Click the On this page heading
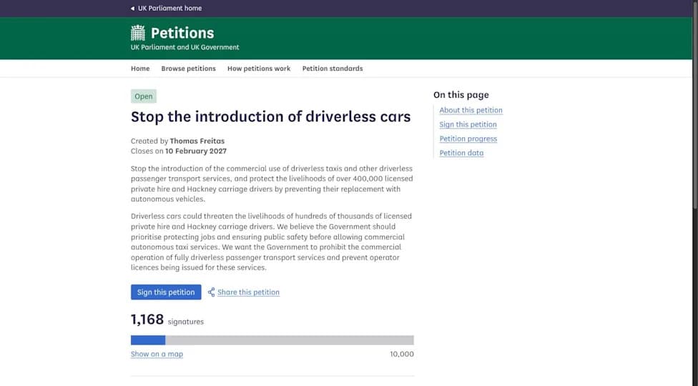This screenshot has width=698, height=386. pos(461,95)
